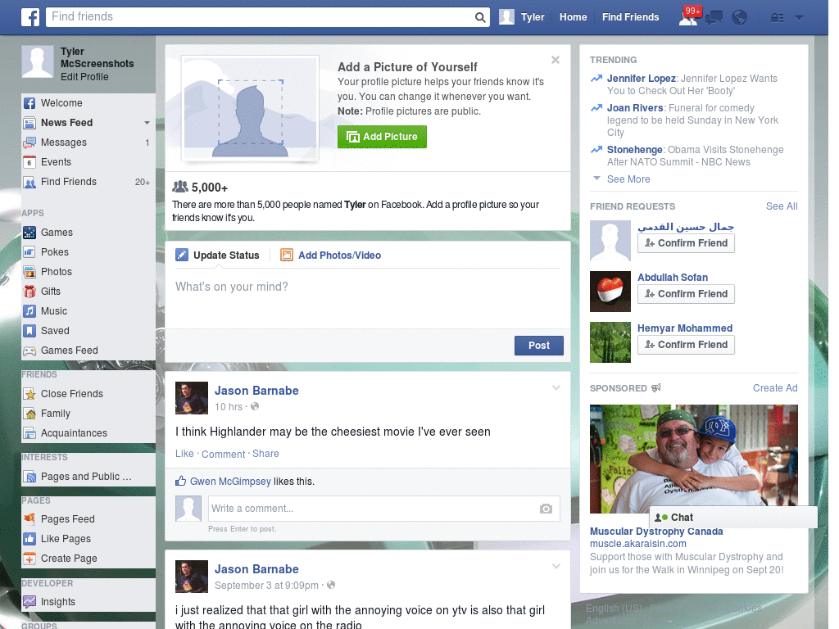Click the Create Page plus icon

tap(29, 559)
